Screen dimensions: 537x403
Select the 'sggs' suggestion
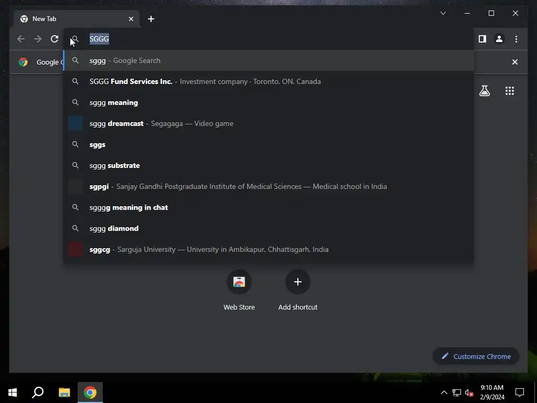(269, 145)
